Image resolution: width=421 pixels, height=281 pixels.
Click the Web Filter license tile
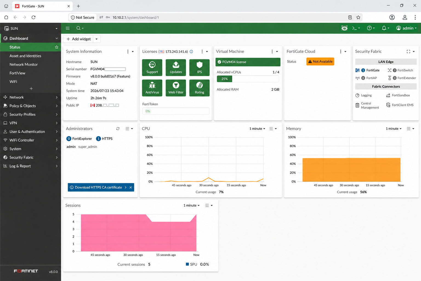coord(176,88)
